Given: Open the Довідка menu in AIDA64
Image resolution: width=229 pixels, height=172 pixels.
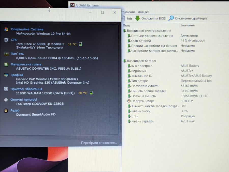Looking at the screenshot, I should 144,12.
